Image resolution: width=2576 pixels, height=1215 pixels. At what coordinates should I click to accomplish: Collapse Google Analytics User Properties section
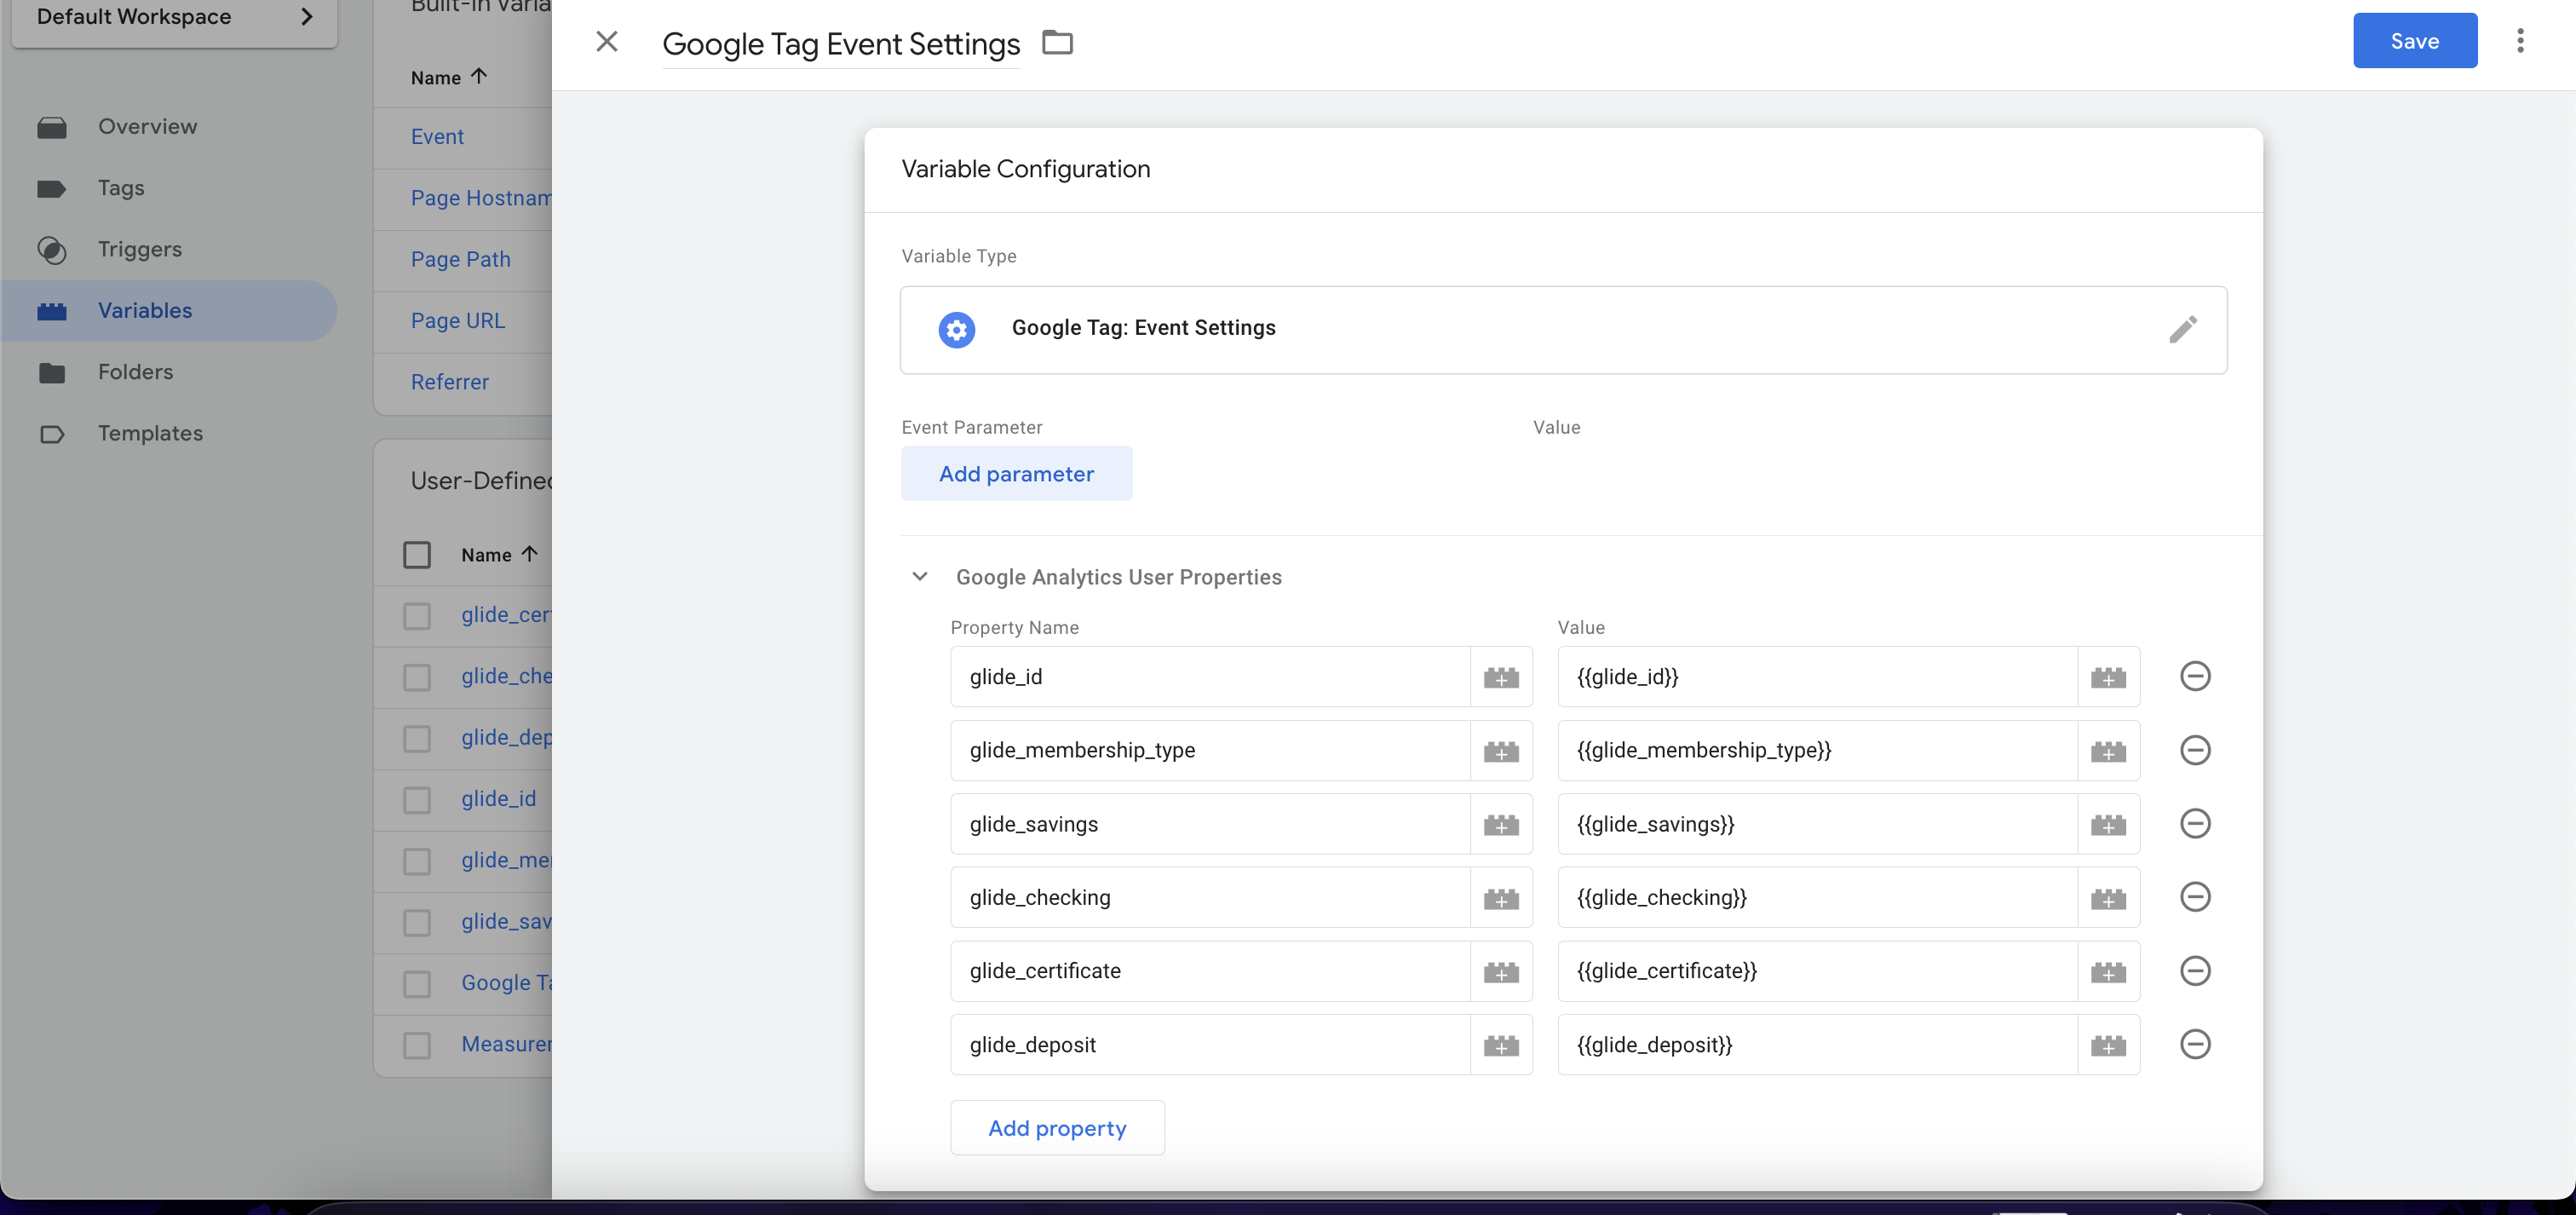click(x=920, y=577)
